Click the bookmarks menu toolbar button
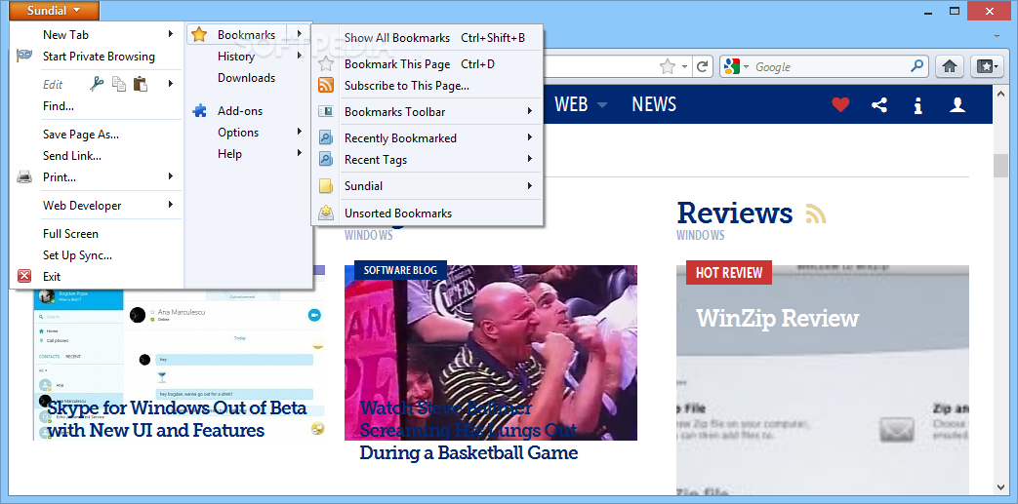 (x=988, y=66)
